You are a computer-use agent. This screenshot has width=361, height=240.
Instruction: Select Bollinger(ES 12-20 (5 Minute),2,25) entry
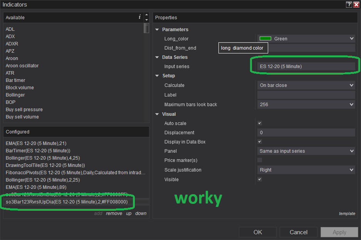click(43, 180)
